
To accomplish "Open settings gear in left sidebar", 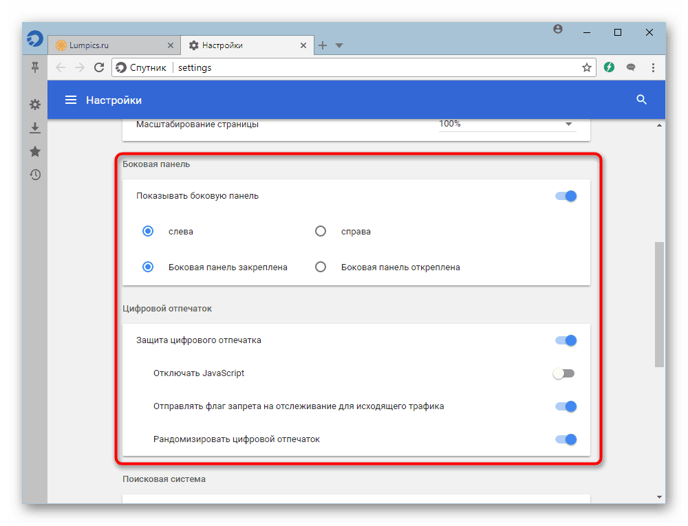I will click(35, 105).
